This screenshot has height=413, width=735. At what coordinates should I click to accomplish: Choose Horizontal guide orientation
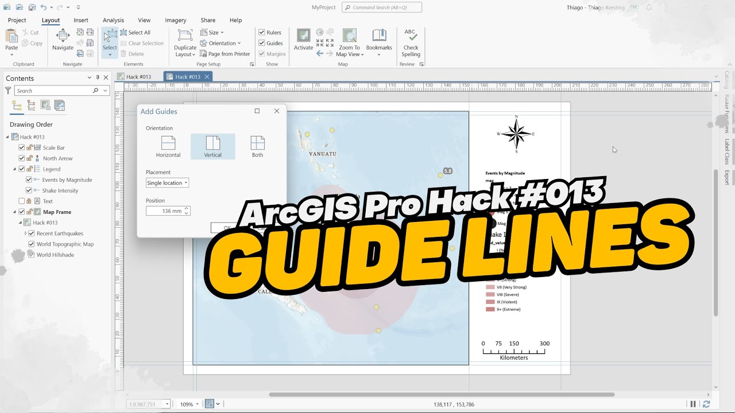tap(168, 147)
